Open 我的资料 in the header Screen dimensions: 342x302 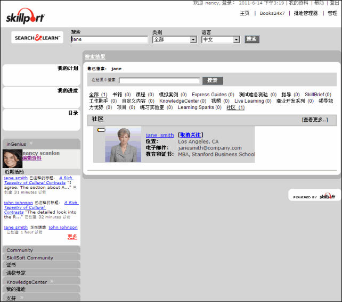point(299,3)
